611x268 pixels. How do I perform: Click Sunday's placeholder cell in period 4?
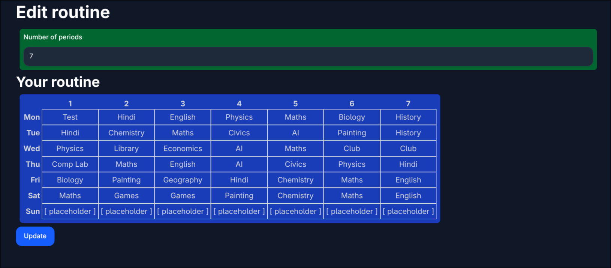coord(239,211)
